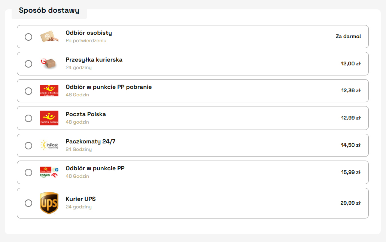Select the Poczta Polska radio button
Image resolution: width=386 pixels, height=242 pixels.
(x=28, y=118)
